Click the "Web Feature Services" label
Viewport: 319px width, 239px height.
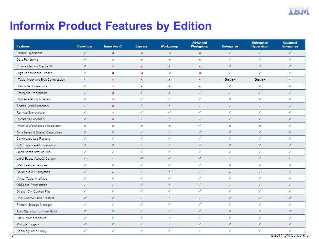(32, 165)
